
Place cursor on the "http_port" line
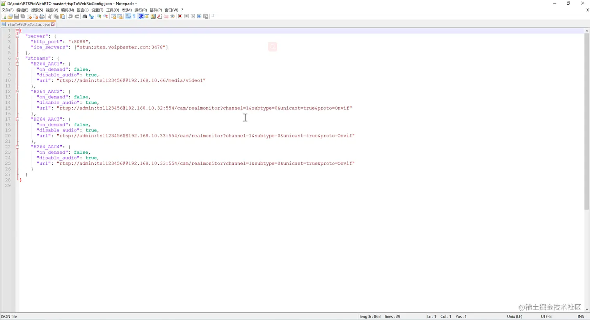coord(60,42)
